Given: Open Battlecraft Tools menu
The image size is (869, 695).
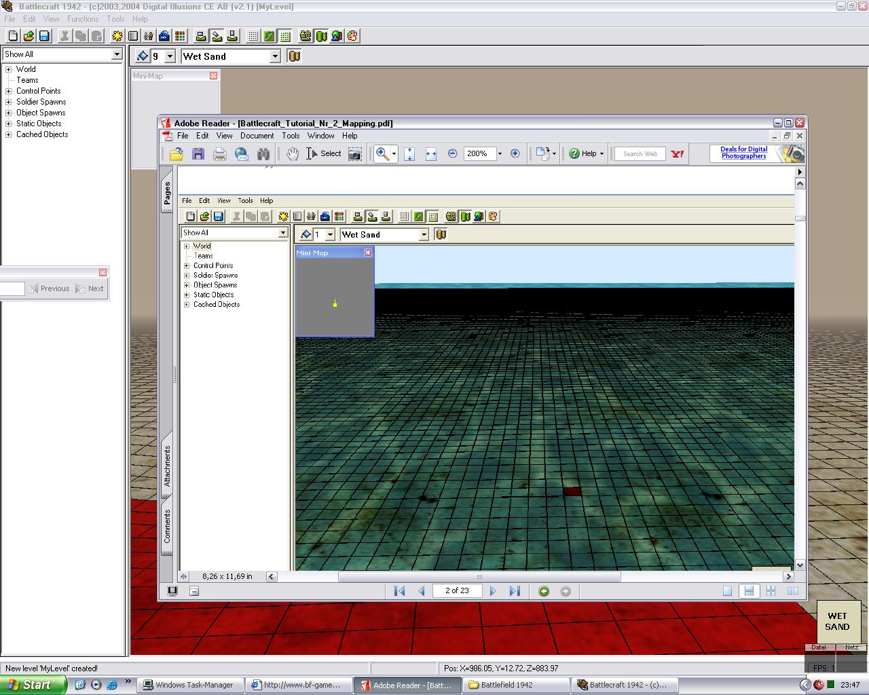Looking at the screenshot, I should coord(115,19).
